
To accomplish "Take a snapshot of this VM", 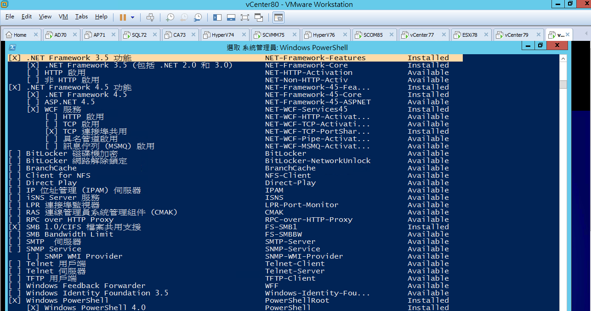I will coord(170,17).
